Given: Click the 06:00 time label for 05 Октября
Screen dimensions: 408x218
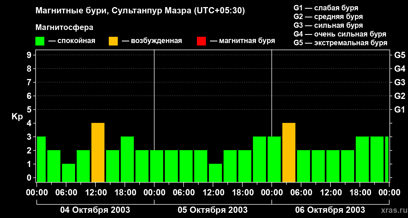Looking at the screenshot, I should (184, 193).
